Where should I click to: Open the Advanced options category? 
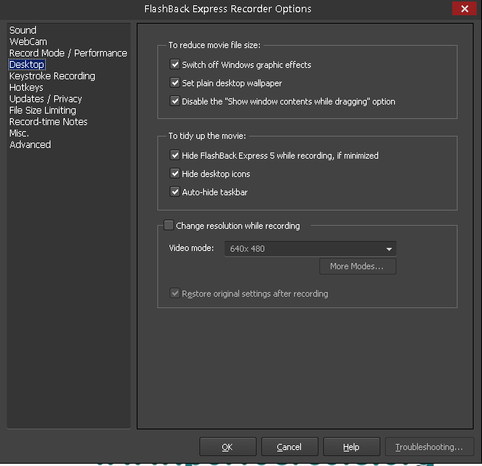30,145
